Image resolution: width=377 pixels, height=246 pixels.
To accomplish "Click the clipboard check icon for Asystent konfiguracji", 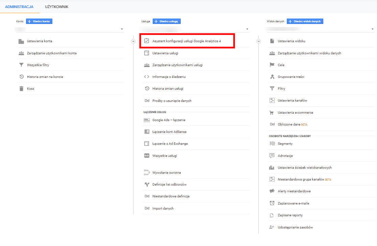I will tap(146, 41).
